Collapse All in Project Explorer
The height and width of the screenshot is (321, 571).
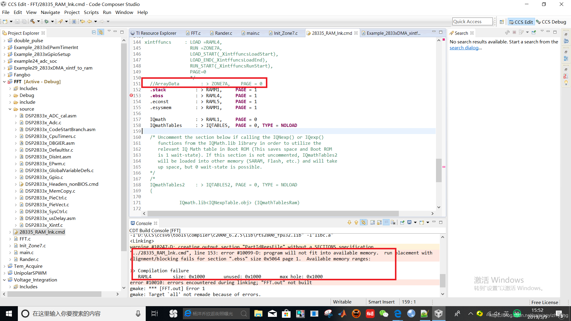coord(94,32)
